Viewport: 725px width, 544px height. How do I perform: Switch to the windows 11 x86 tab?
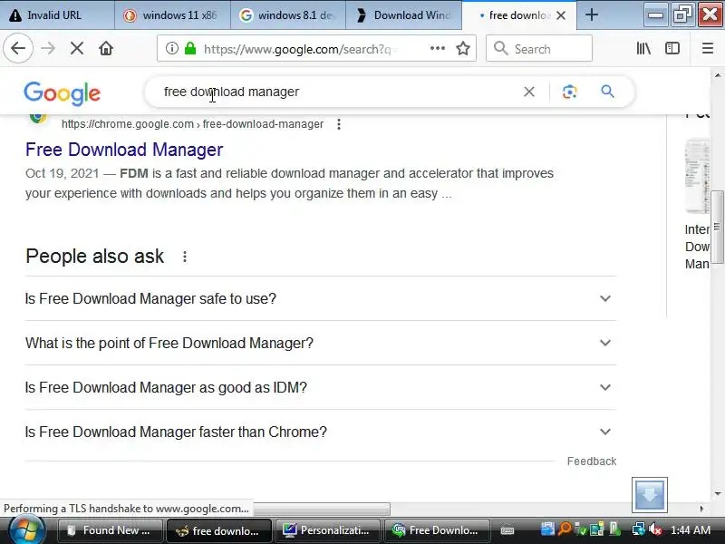tap(172, 15)
